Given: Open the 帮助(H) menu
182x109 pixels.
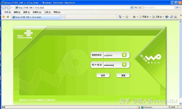Looking at the screenshot, I should 57,12.
